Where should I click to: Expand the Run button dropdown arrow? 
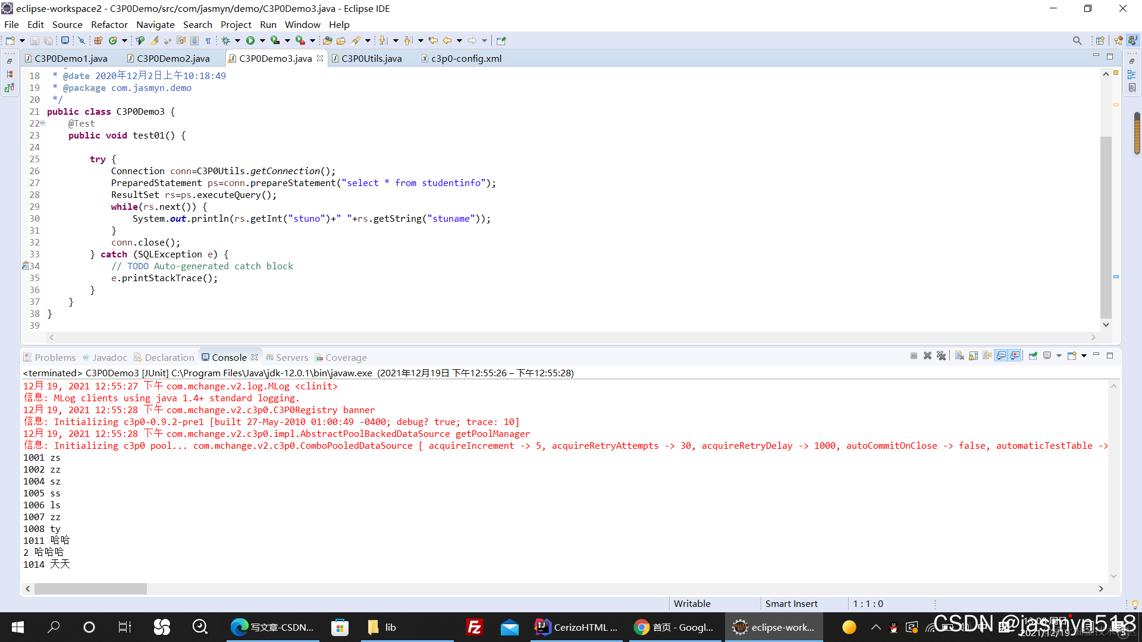tap(262, 40)
